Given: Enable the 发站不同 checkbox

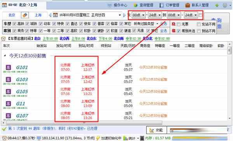Looking at the screenshot, I should (198, 24).
